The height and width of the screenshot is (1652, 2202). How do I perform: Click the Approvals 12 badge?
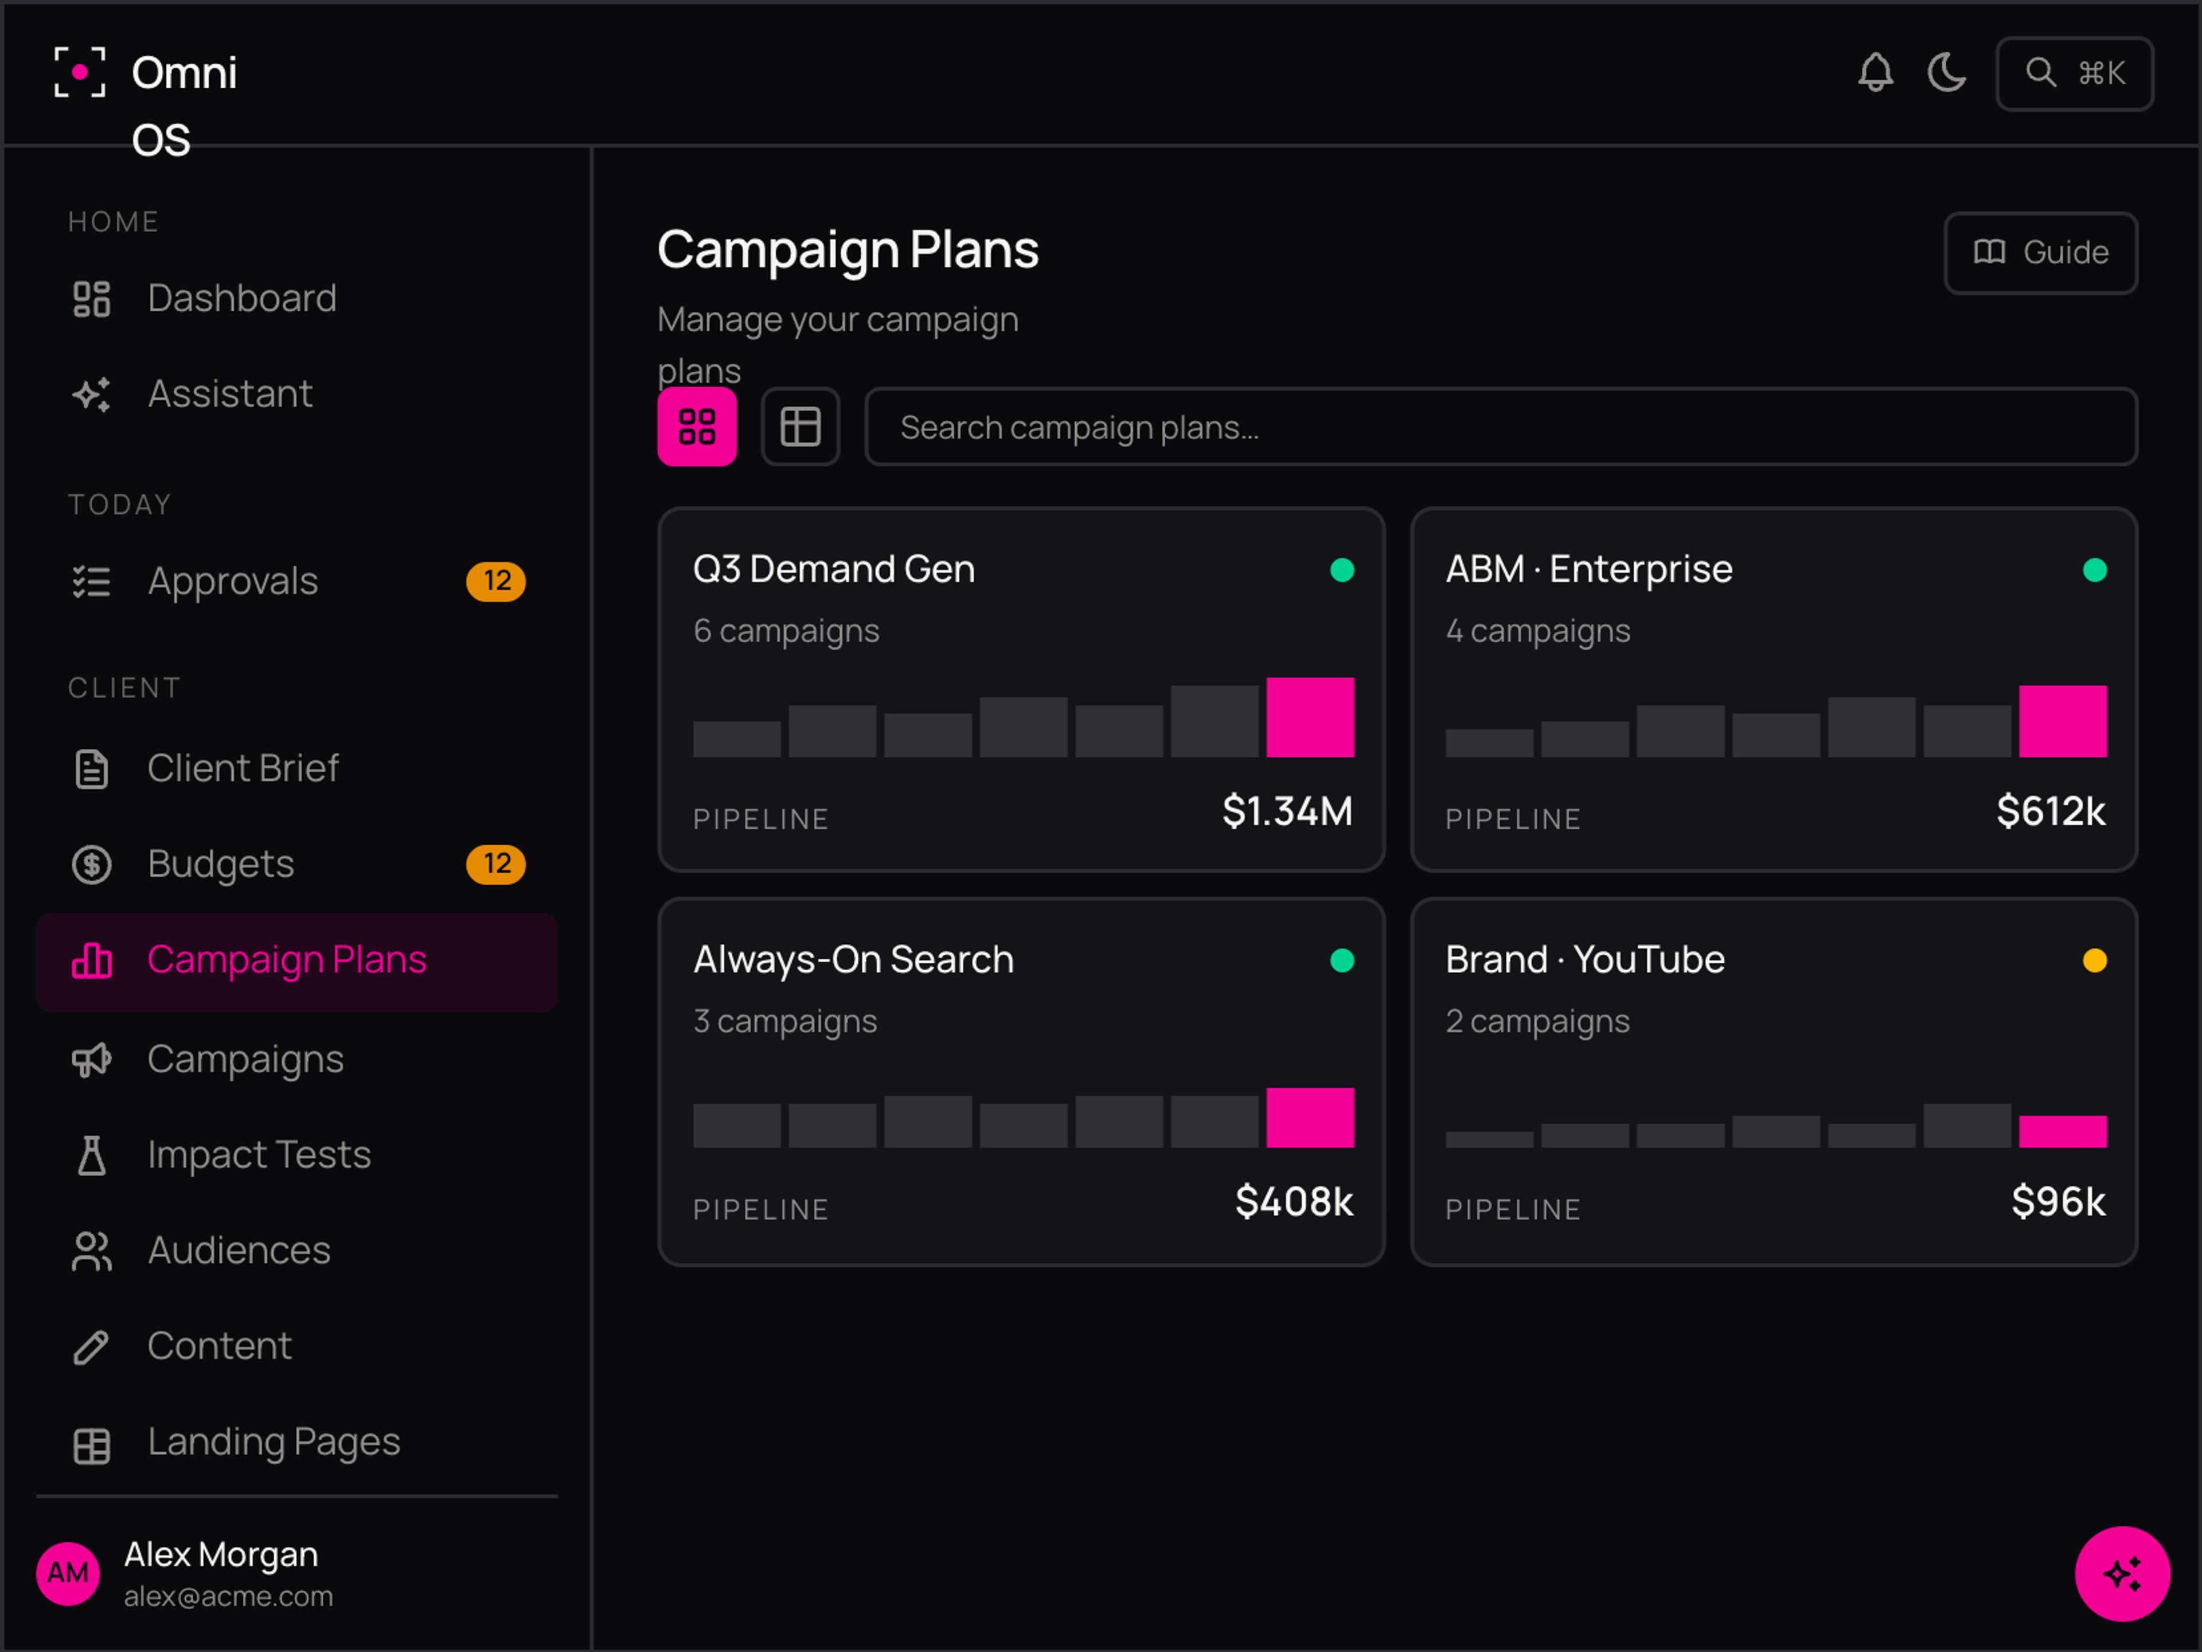point(496,581)
